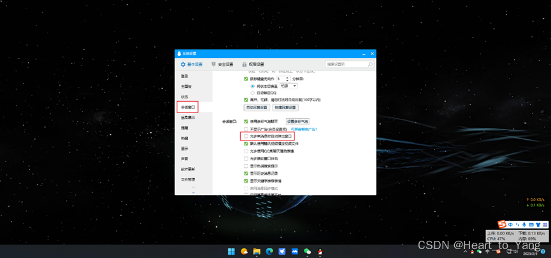Viewport: 551px width, 258px height.
Task: Click the 中 IME indicator in system tray
Action: [487, 252]
